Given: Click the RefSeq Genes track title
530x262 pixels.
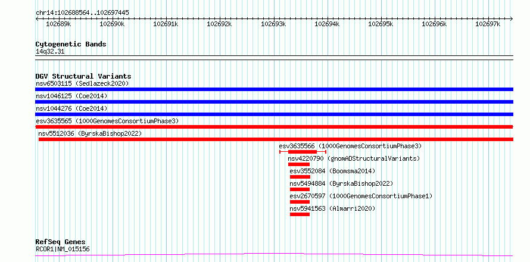Looking at the screenshot, I should [61, 242].
